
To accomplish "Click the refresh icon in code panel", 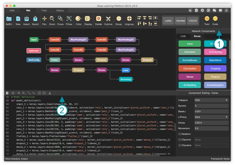I will (13, 93).
